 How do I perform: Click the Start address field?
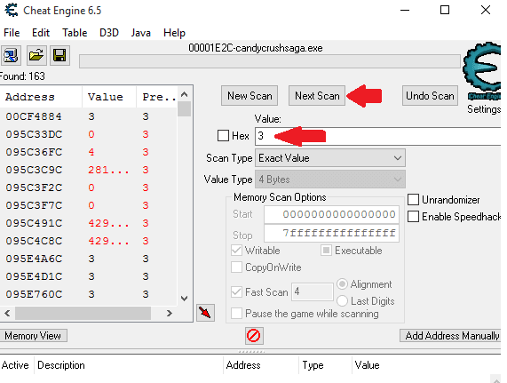331,214
